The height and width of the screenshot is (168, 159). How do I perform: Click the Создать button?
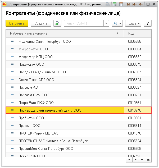pos(41,23)
